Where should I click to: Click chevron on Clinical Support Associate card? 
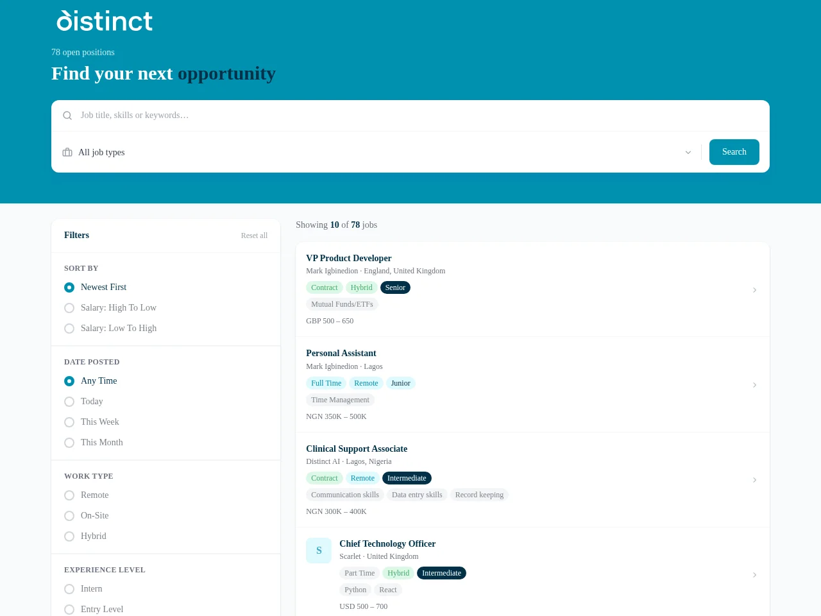tap(754, 480)
